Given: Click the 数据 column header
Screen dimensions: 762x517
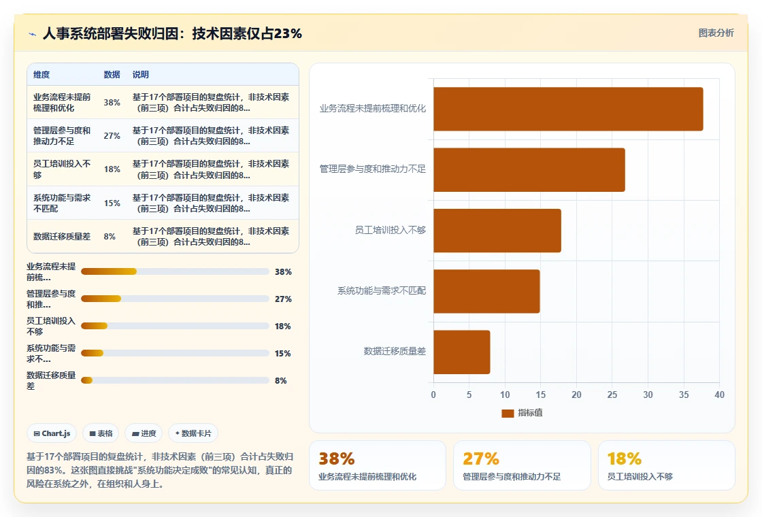Looking at the screenshot, I should coord(112,74).
